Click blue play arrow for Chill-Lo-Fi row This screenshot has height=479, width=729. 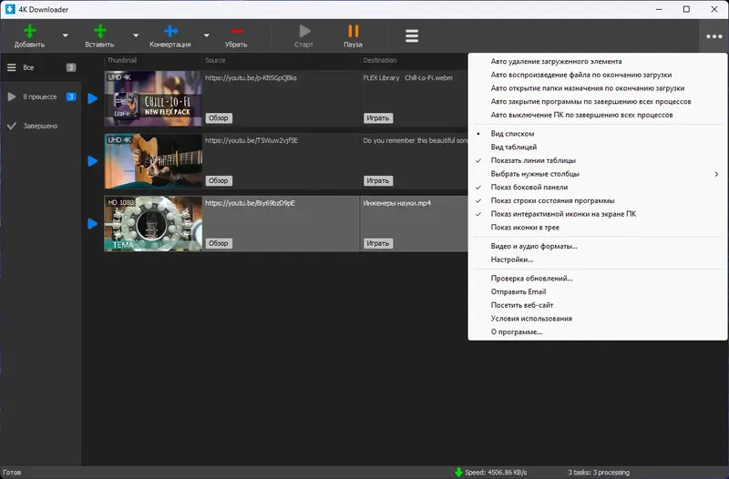click(93, 98)
